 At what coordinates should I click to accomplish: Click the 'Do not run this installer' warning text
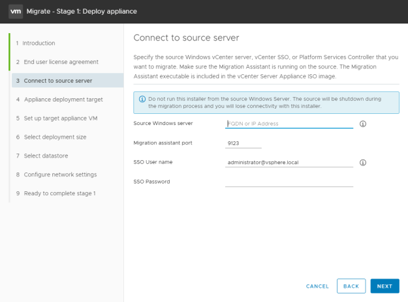pyautogui.click(x=264, y=102)
